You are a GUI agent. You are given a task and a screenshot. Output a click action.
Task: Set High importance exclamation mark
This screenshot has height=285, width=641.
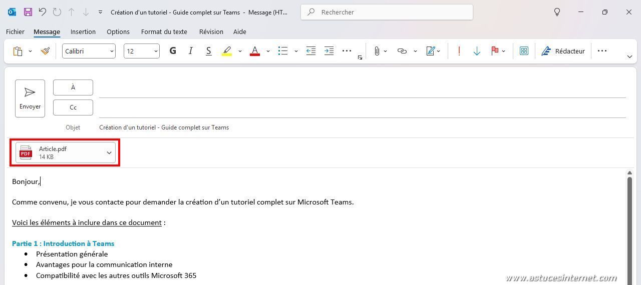tap(459, 51)
